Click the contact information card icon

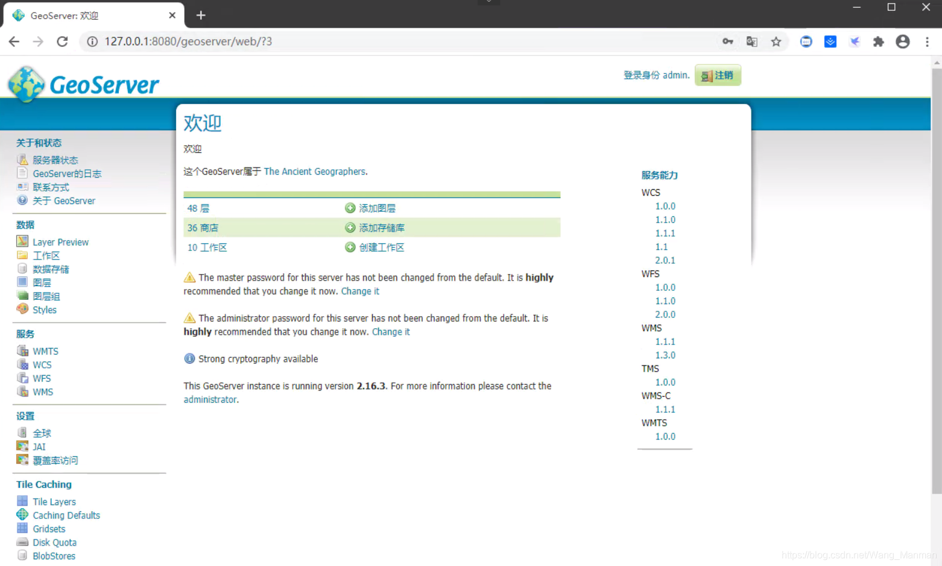click(x=22, y=187)
